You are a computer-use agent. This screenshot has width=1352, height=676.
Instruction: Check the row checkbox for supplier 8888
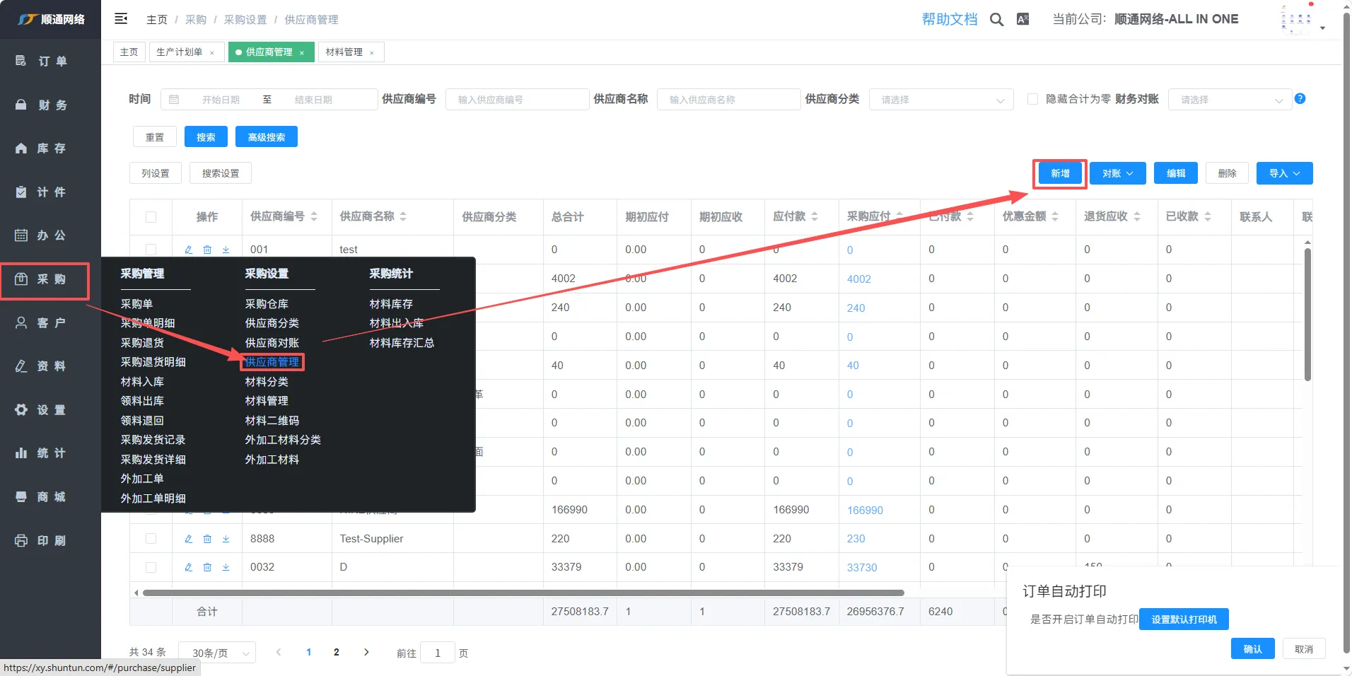click(x=151, y=539)
